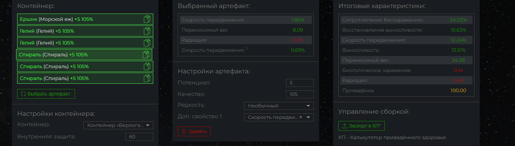Copy the Ершик artifact via its icon

click(147, 19)
